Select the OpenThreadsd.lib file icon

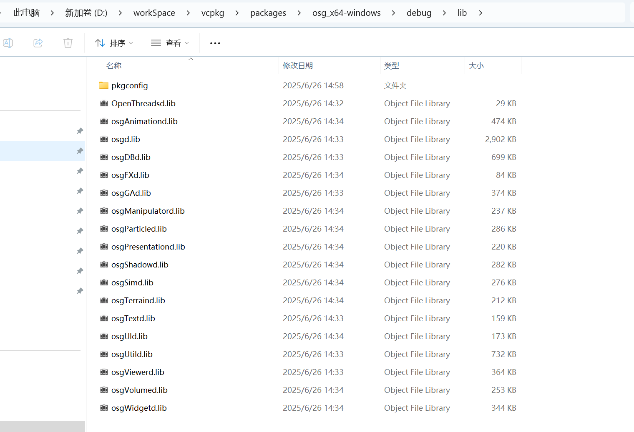[104, 103]
